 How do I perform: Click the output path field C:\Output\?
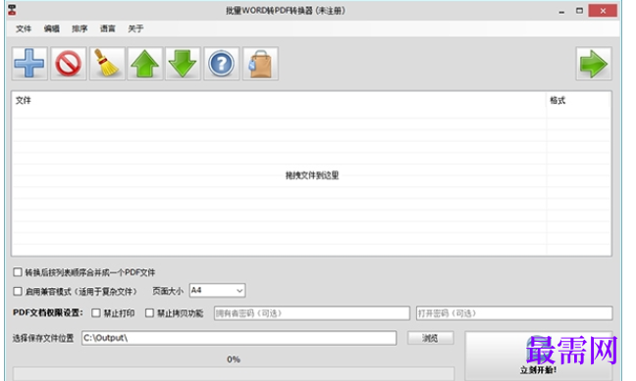[238, 338]
